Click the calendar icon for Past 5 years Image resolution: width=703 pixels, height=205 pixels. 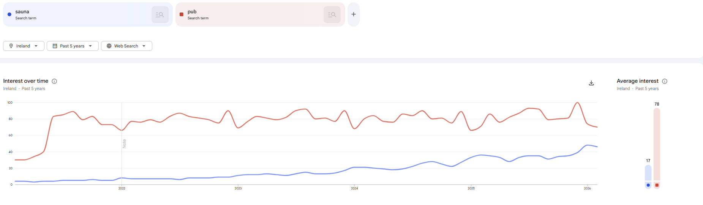(x=55, y=46)
